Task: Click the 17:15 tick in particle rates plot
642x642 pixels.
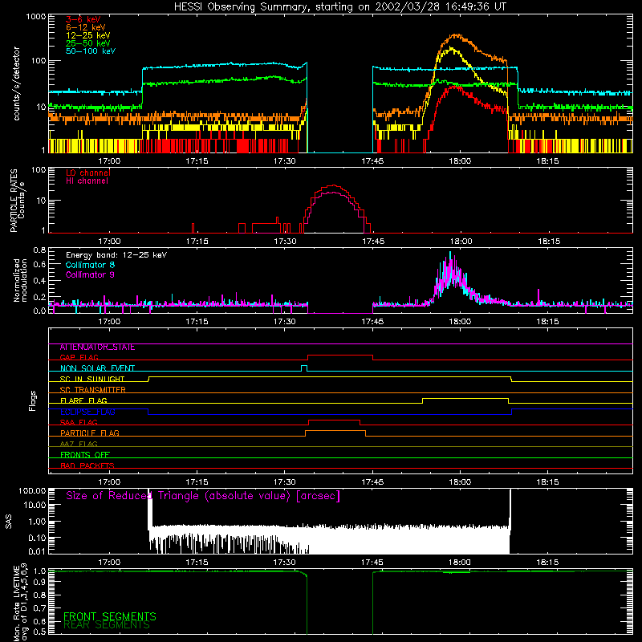Action: (x=197, y=242)
